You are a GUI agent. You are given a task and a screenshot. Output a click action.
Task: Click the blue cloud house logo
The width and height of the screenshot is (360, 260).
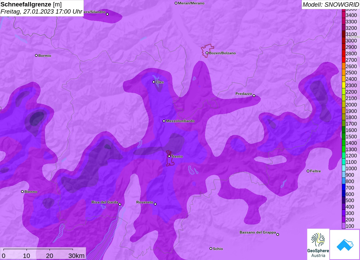pyautogui.click(x=345, y=245)
